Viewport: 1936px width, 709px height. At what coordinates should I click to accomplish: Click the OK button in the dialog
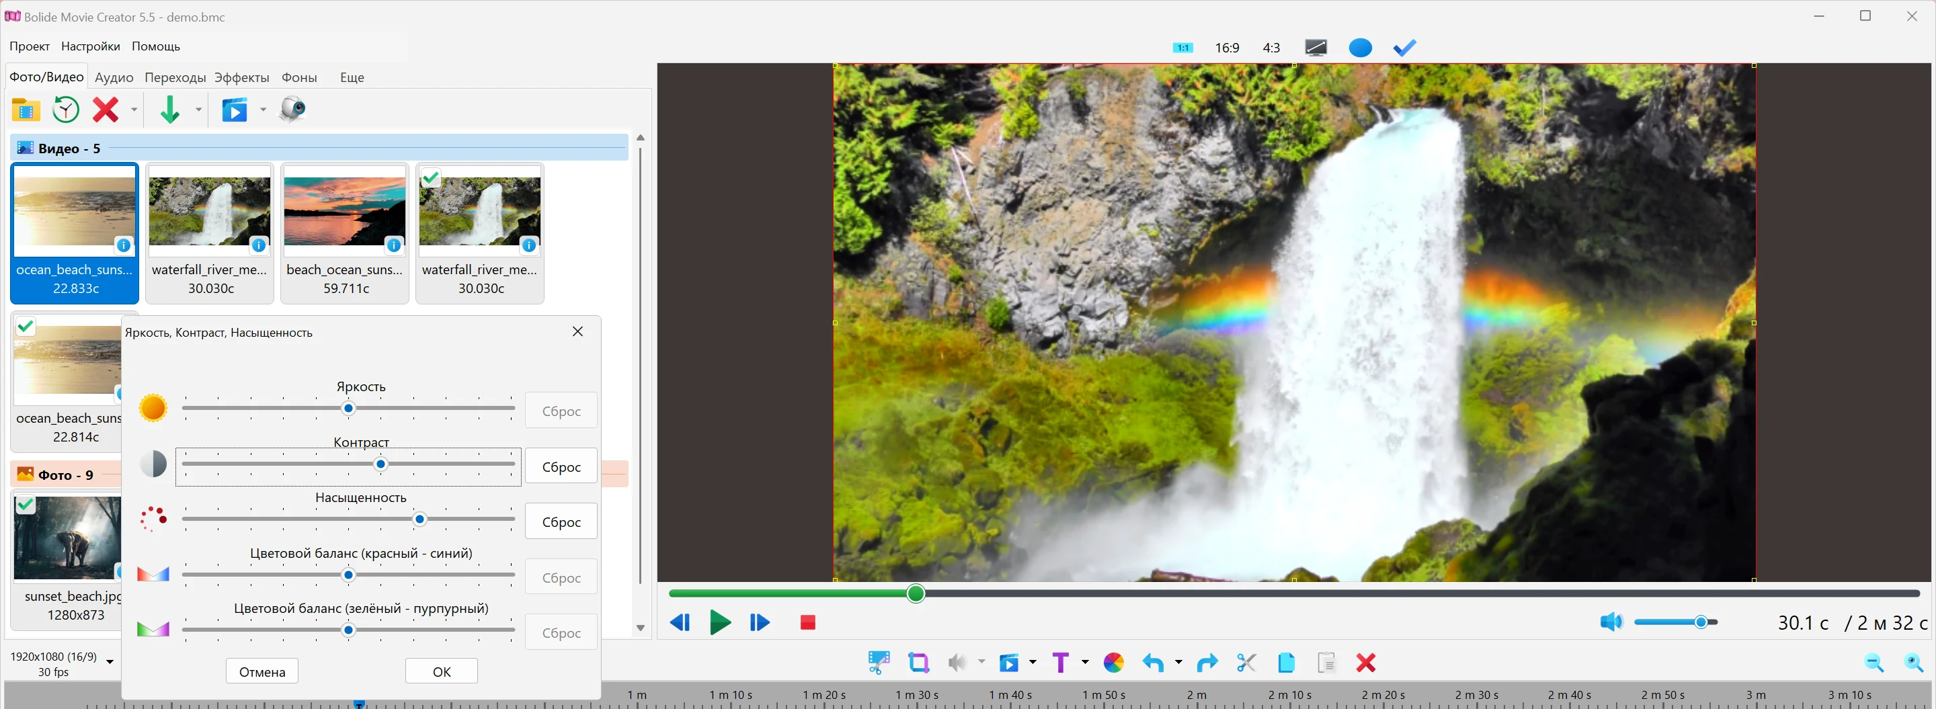coord(441,671)
